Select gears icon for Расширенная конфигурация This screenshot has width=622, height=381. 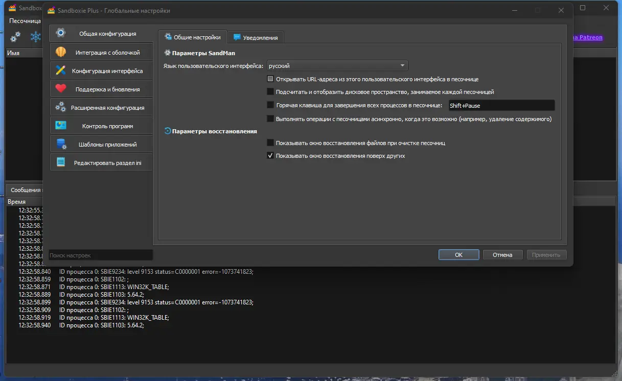pyautogui.click(x=61, y=107)
